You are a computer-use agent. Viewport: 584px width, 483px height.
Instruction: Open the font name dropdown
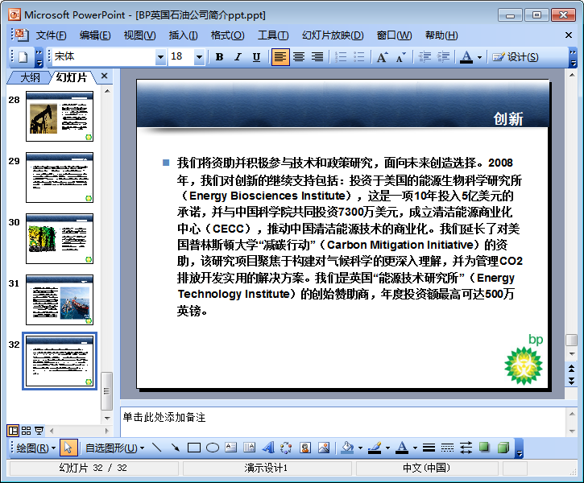pos(160,57)
